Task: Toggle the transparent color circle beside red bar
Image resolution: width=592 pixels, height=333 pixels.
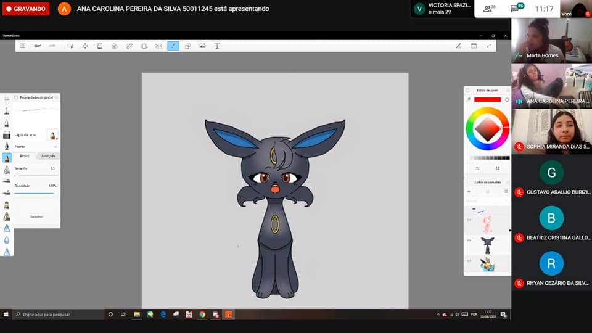Action: [507, 100]
